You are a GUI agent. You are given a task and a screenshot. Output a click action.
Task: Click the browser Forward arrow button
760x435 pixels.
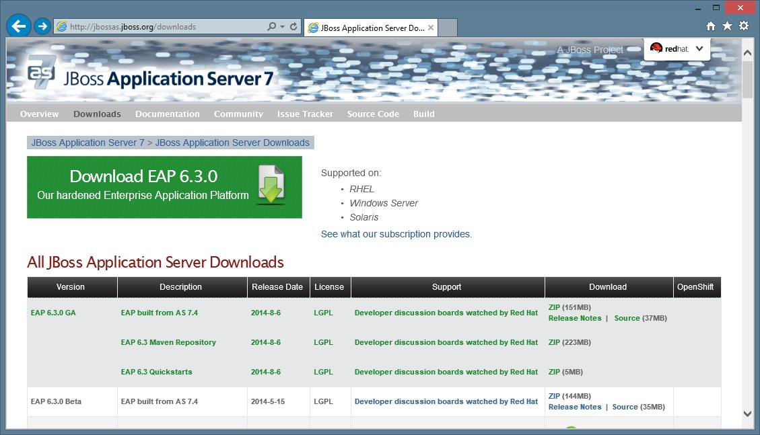click(x=42, y=26)
